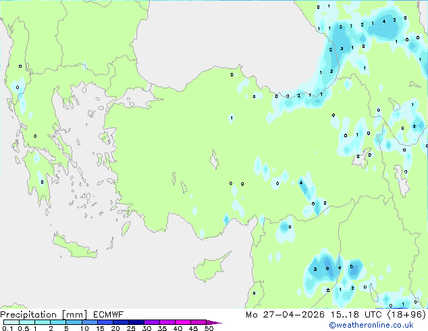Click the 'ECMWF' model label
Image resolution: width=428 pixels, height=331 pixels.
[109, 315]
